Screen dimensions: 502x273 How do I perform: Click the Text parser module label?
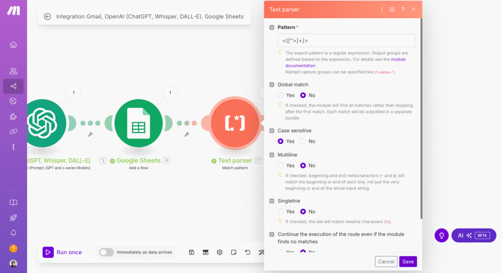click(235, 161)
